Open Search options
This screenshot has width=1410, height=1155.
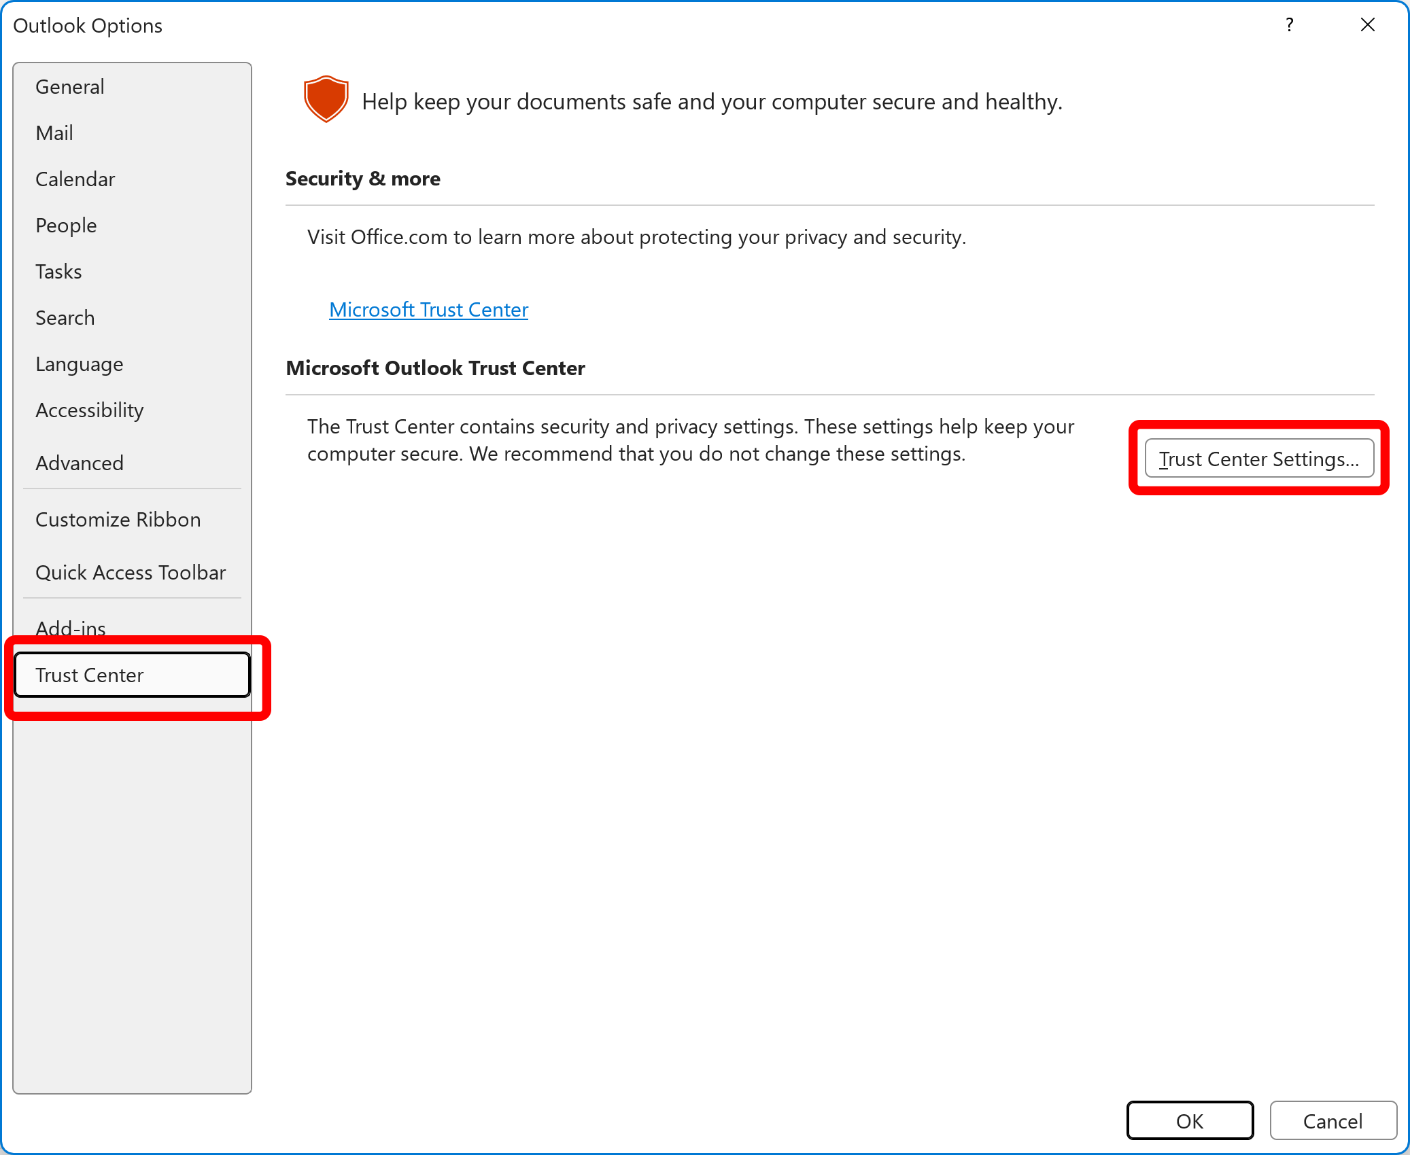point(132,318)
